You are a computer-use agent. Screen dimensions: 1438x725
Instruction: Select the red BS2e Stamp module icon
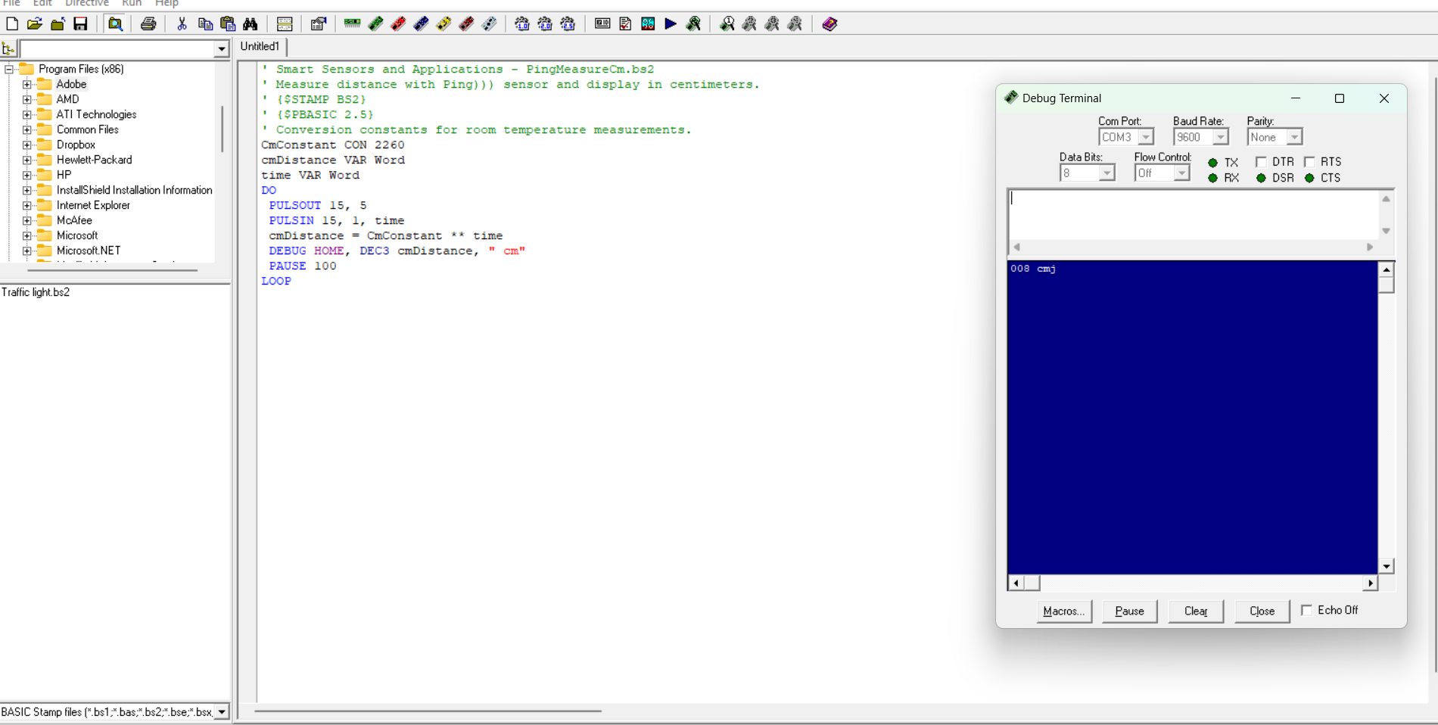coord(398,24)
